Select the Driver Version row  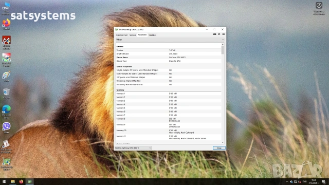point(169,53)
